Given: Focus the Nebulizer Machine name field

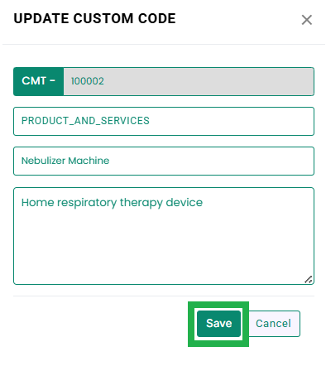Looking at the screenshot, I should [x=164, y=161].
